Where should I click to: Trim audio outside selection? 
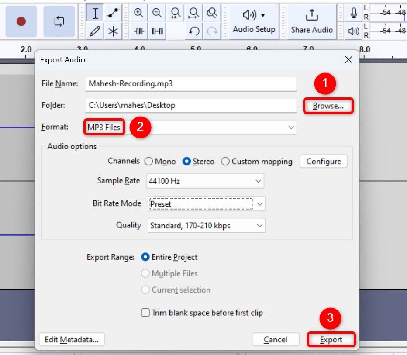point(138,31)
